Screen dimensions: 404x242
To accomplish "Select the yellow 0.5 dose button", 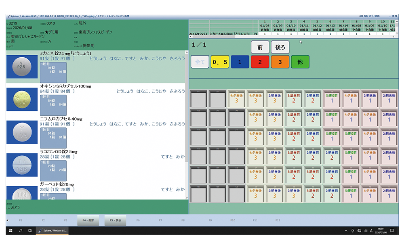I will (220, 62).
